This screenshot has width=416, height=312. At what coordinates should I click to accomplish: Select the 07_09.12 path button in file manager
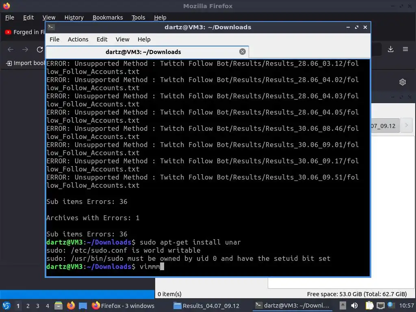click(385, 126)
